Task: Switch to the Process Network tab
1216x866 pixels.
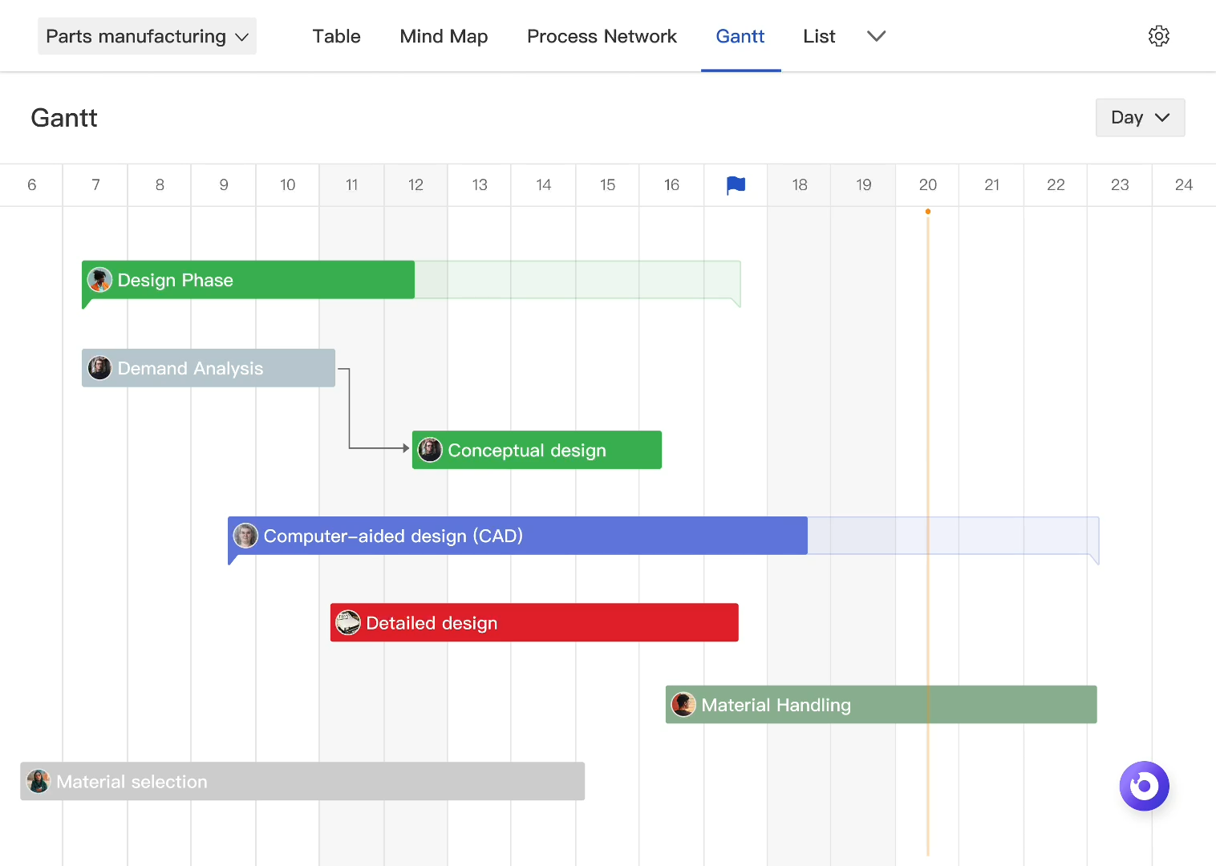Action: pos(602,36)
